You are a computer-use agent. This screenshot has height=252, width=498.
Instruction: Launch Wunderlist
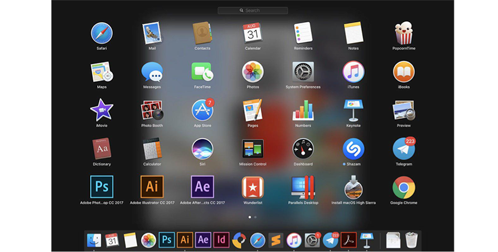[253, 187]
